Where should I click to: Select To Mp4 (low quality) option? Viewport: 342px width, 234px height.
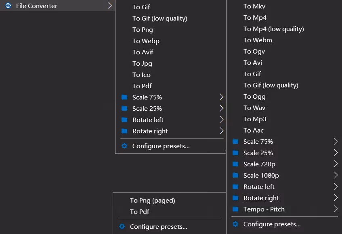[273, 29]
